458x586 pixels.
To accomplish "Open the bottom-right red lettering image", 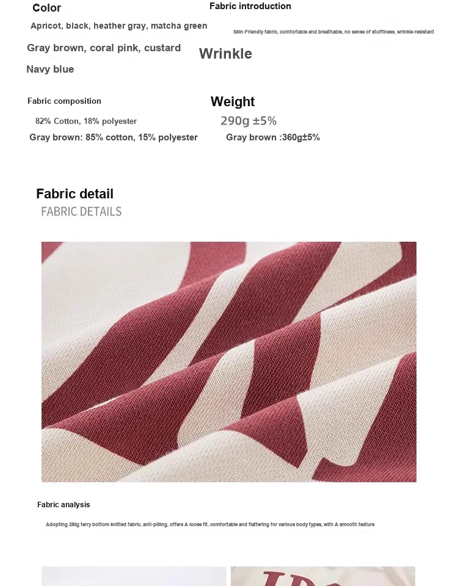I will coord(323,576).
